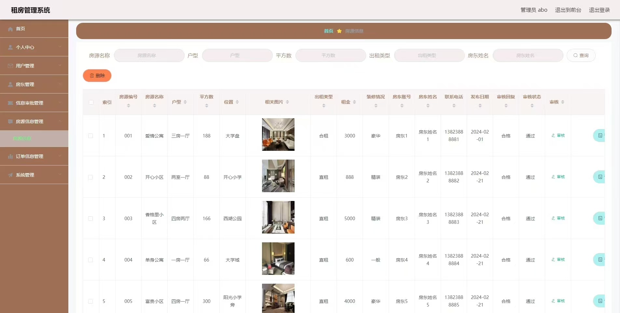This screenshot has width=620, height=313.
Task: Sort by 位置 column arrows
Action: point(237,102)
